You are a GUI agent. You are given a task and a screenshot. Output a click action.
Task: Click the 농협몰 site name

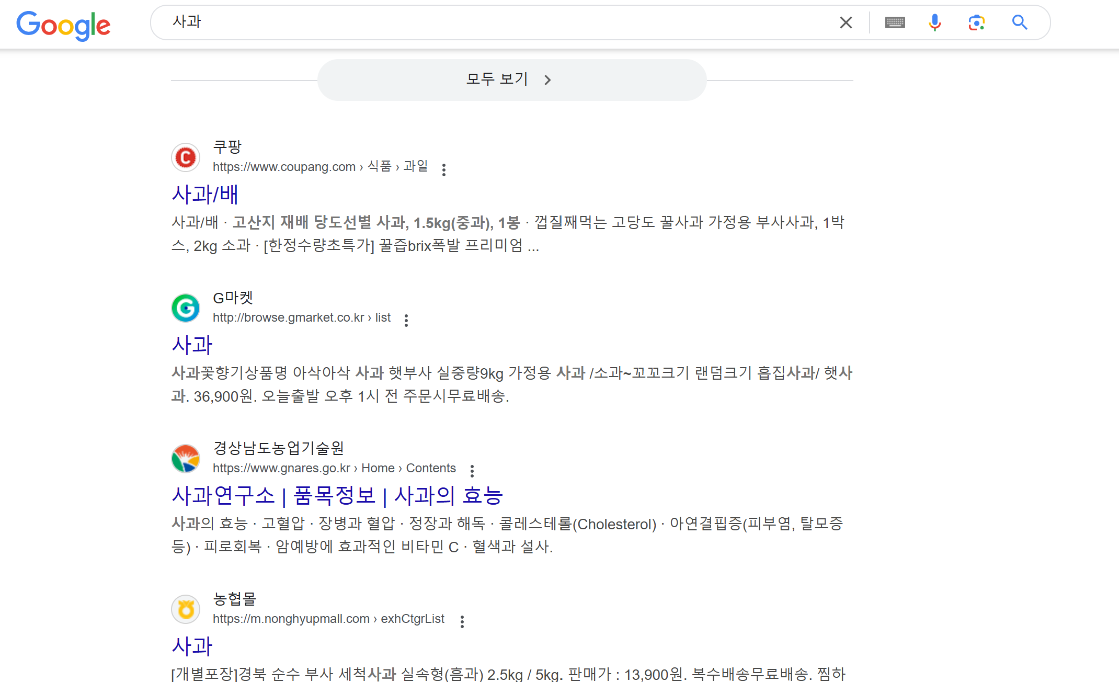tap(235, 598)
